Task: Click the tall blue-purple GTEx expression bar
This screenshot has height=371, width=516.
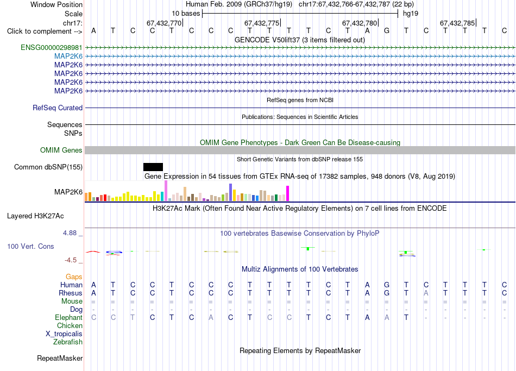Action: point(231,192)
